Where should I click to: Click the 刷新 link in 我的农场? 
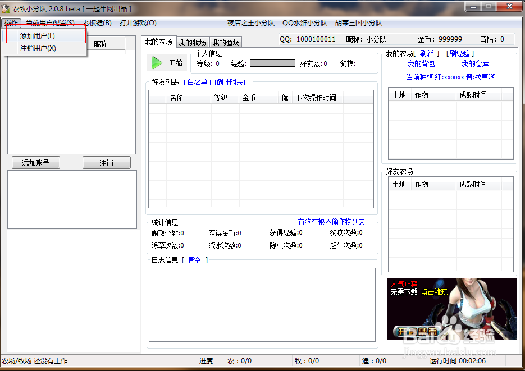click(427, 53)
